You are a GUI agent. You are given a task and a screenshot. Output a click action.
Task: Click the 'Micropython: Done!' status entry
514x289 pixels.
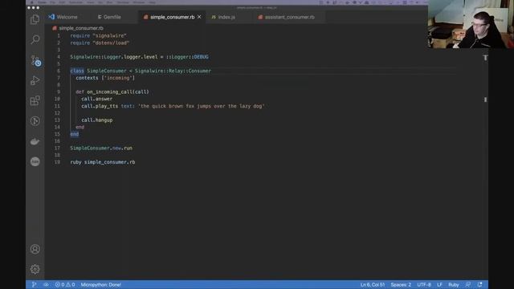point(101,284)
